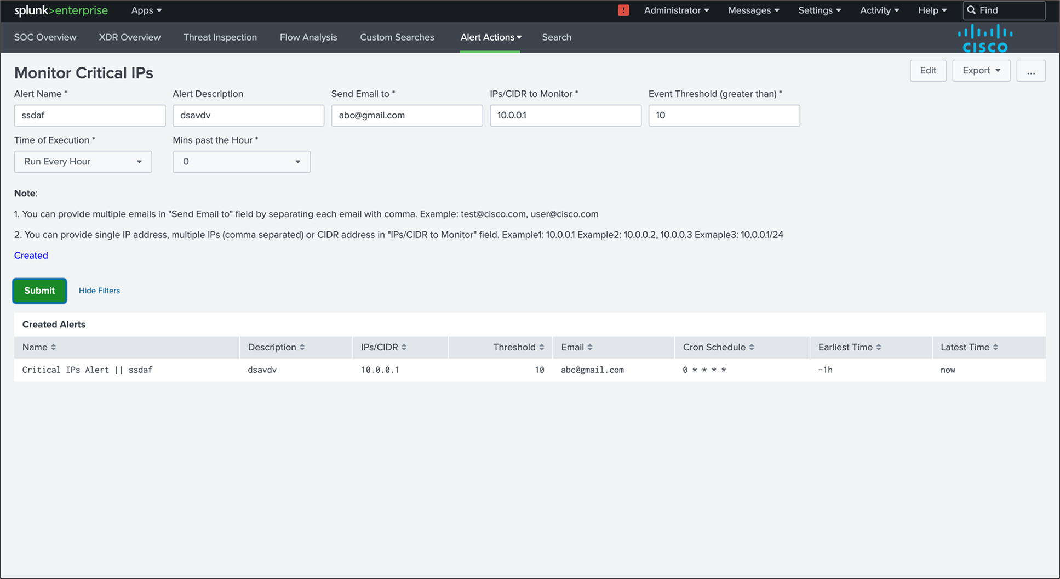Click the Created Alerts panel title

(x=54, y=325)
